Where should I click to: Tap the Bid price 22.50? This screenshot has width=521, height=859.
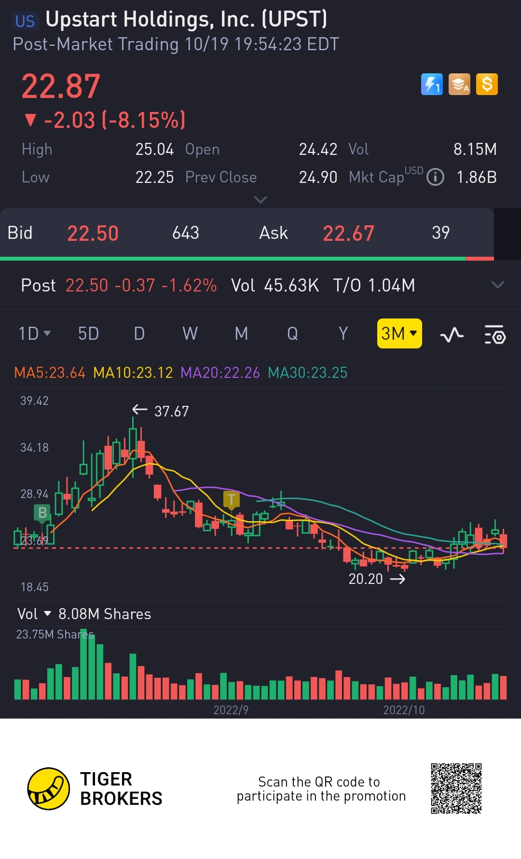pyautogui.click(x=93, y=234)
